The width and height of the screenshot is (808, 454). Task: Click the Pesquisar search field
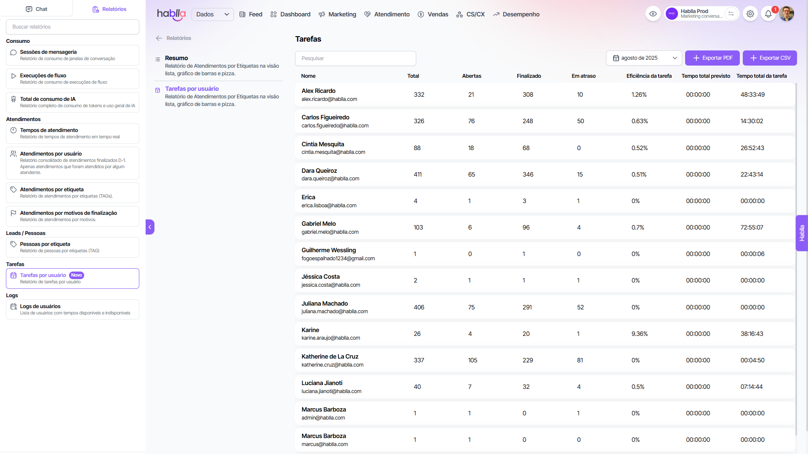point(355,58)
